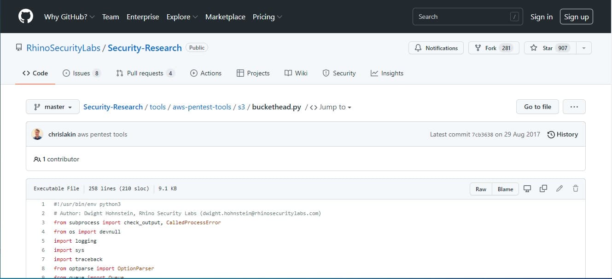Click the trash delete file icon
The width and height of the screenshot is (612, 279).
click(576, 188)
